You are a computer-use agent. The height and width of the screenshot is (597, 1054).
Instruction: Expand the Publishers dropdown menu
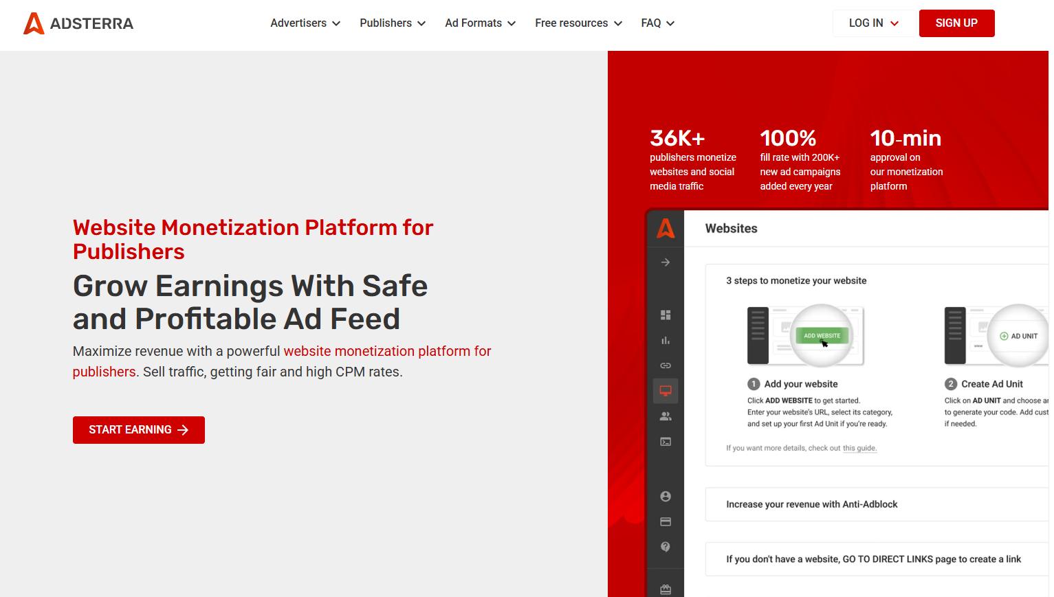pyautogui.click(x=393, y=23)
